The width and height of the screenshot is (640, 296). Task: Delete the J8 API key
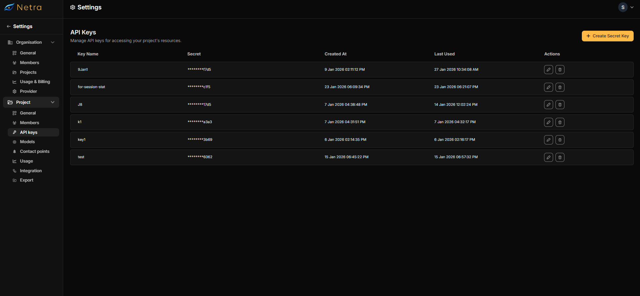pos(560,104)
